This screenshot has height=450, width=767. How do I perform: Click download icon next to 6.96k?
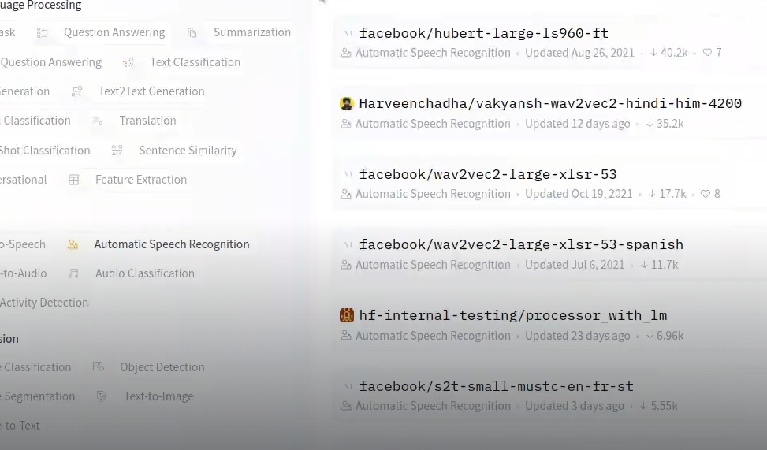[650, 335]
